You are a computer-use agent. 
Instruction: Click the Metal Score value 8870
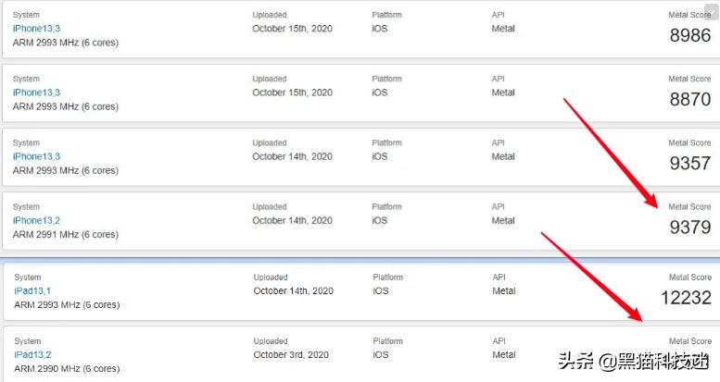[x=689, y=100]
